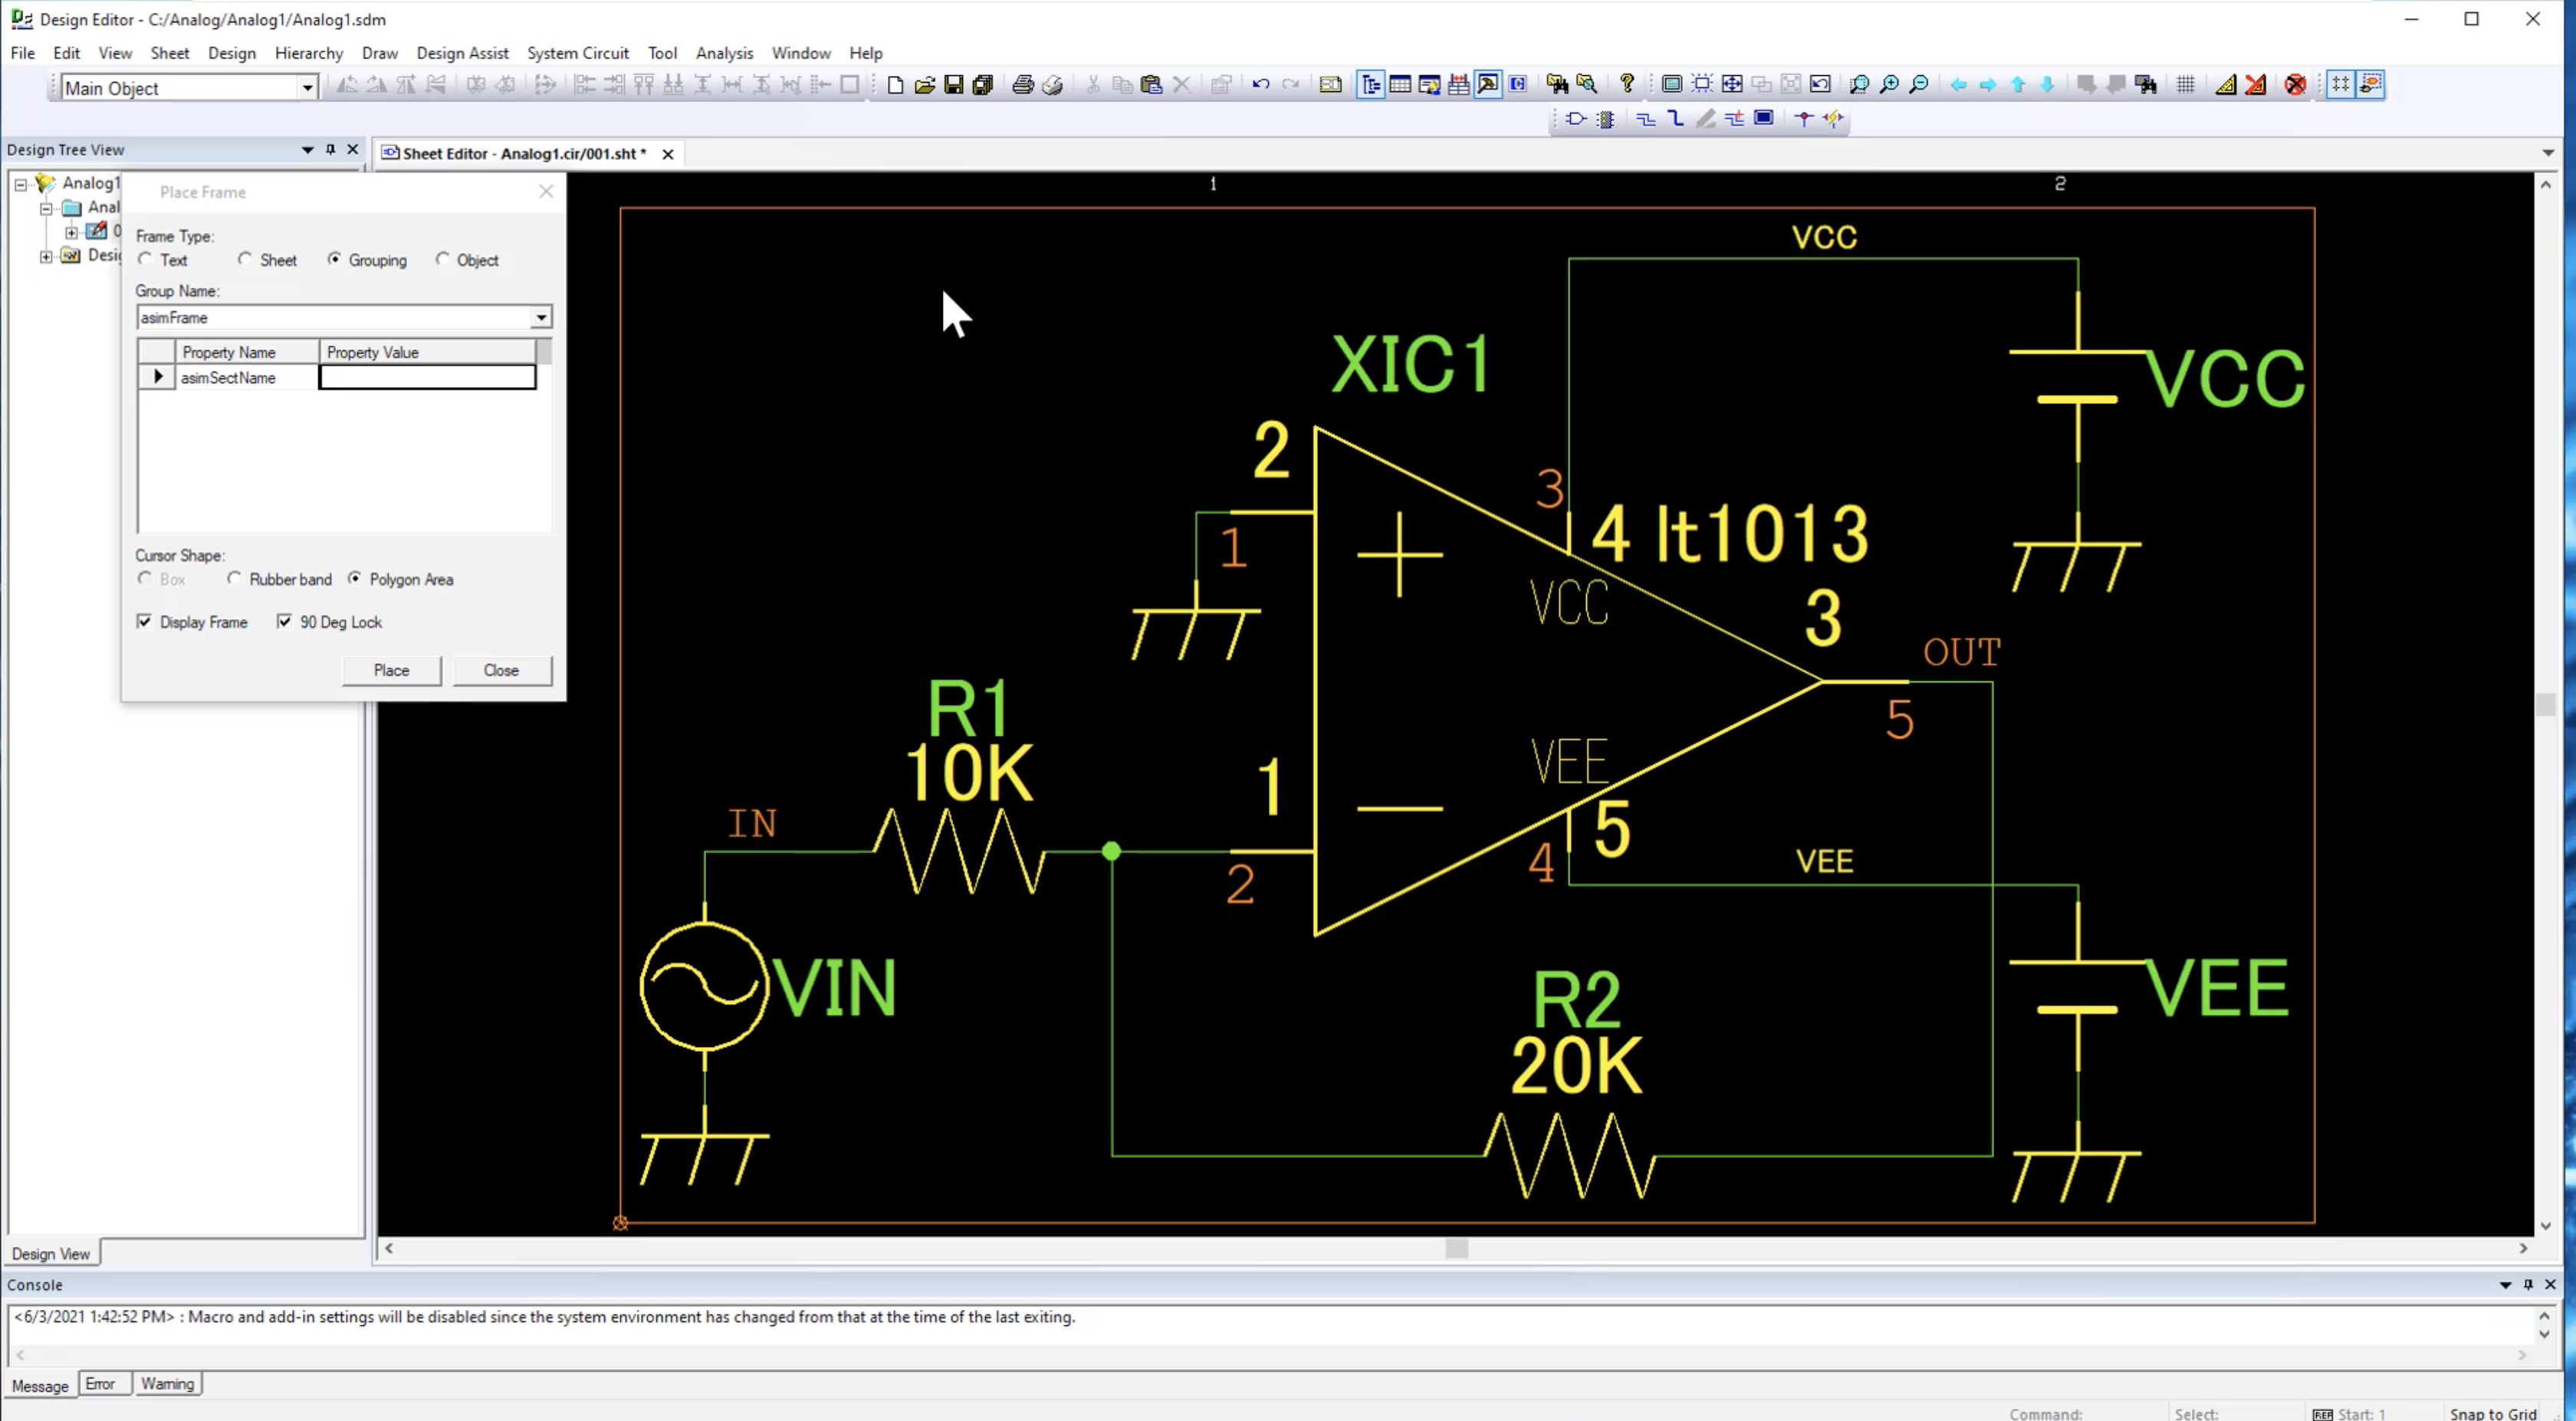This screenshot has width=2576, height=1421.
Task: Click the horizontal scrollbar thumb of sheet
Action: 1457,1248
